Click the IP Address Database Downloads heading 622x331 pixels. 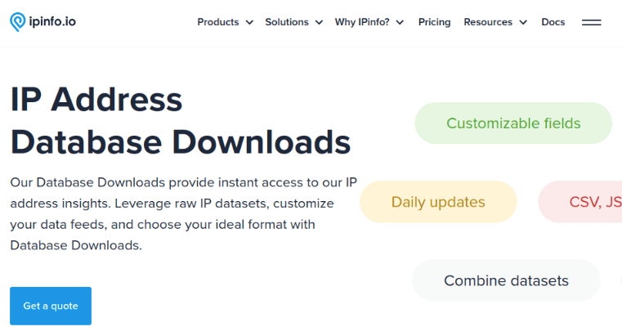[181, 121]
